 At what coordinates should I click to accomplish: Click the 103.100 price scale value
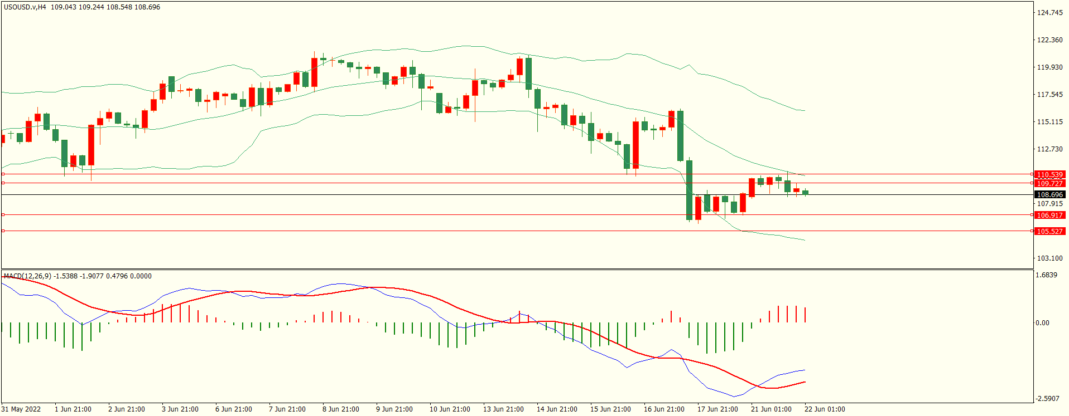tap(1049, 258)
